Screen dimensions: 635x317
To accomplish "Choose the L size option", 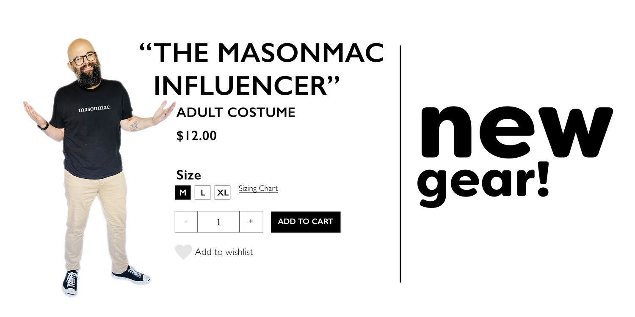I will [203, 193].
